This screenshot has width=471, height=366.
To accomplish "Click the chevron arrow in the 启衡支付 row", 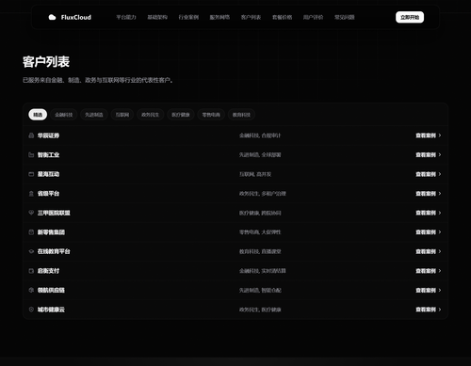I will pyautogui.click(x=440, y=271).
